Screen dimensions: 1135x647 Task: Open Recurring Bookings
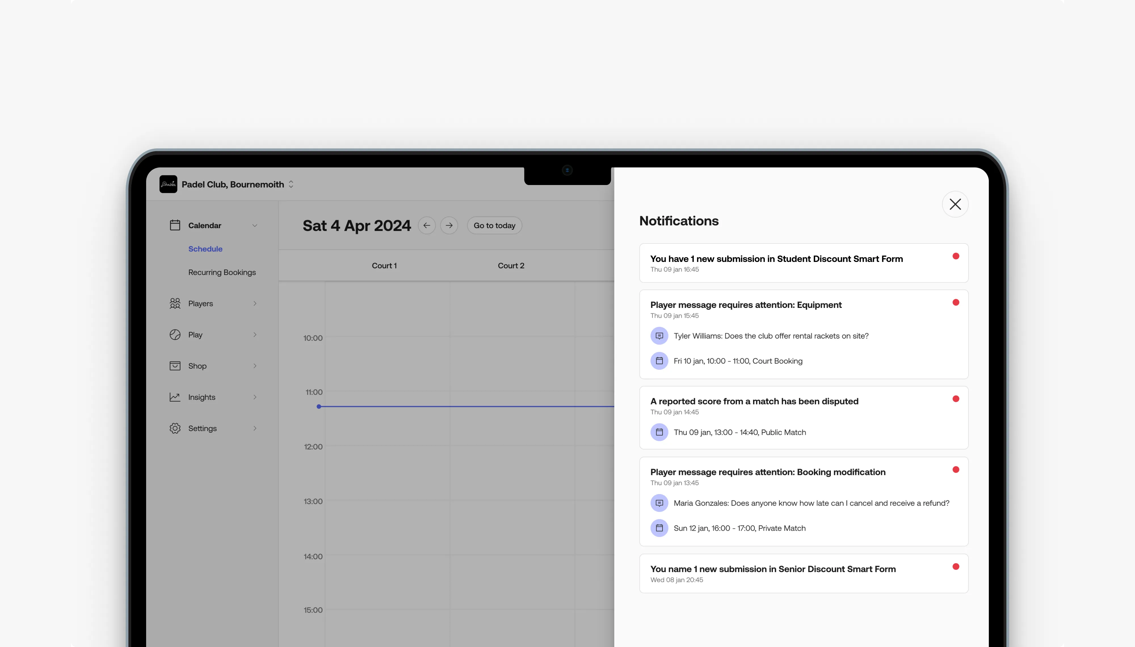point(222,272)
